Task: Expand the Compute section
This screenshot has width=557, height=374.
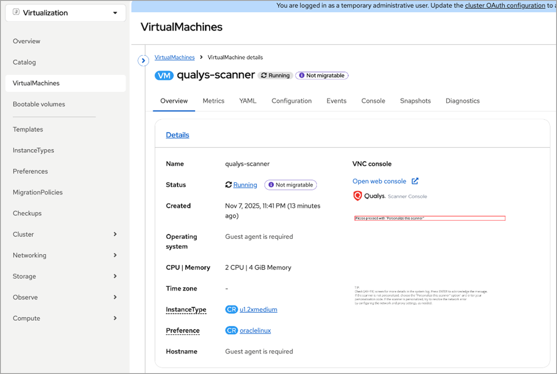Action: (66, 318)
